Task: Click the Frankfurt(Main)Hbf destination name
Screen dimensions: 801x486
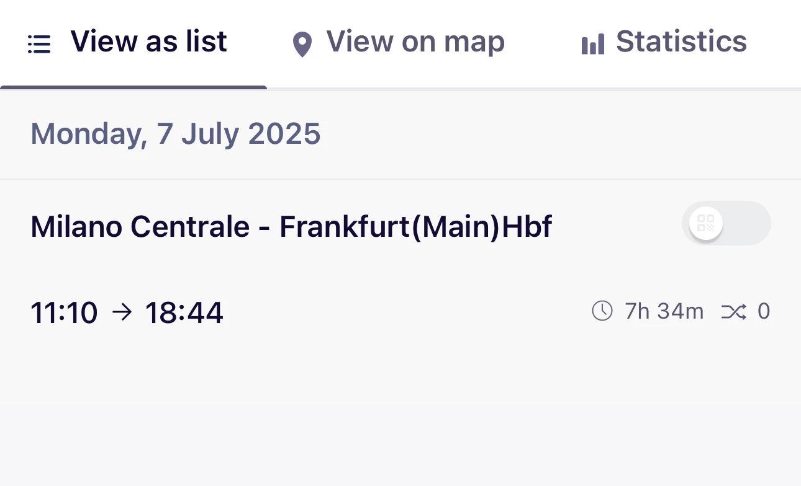Action: point(415,227)
